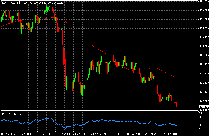Click the 8 Nov 2009 date label
This screenshot has width=209, height=136.
pyautogui.click(x=134, y=134)
